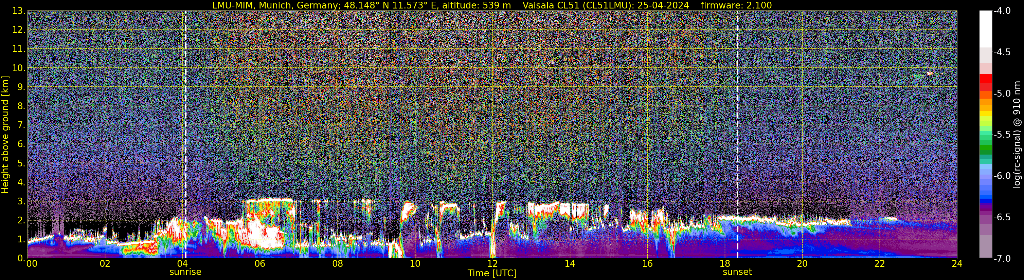This screenshot has width=1024, height=280.
Task: Click the '8.' height axis tick label
Action: (x=21, y=106)
